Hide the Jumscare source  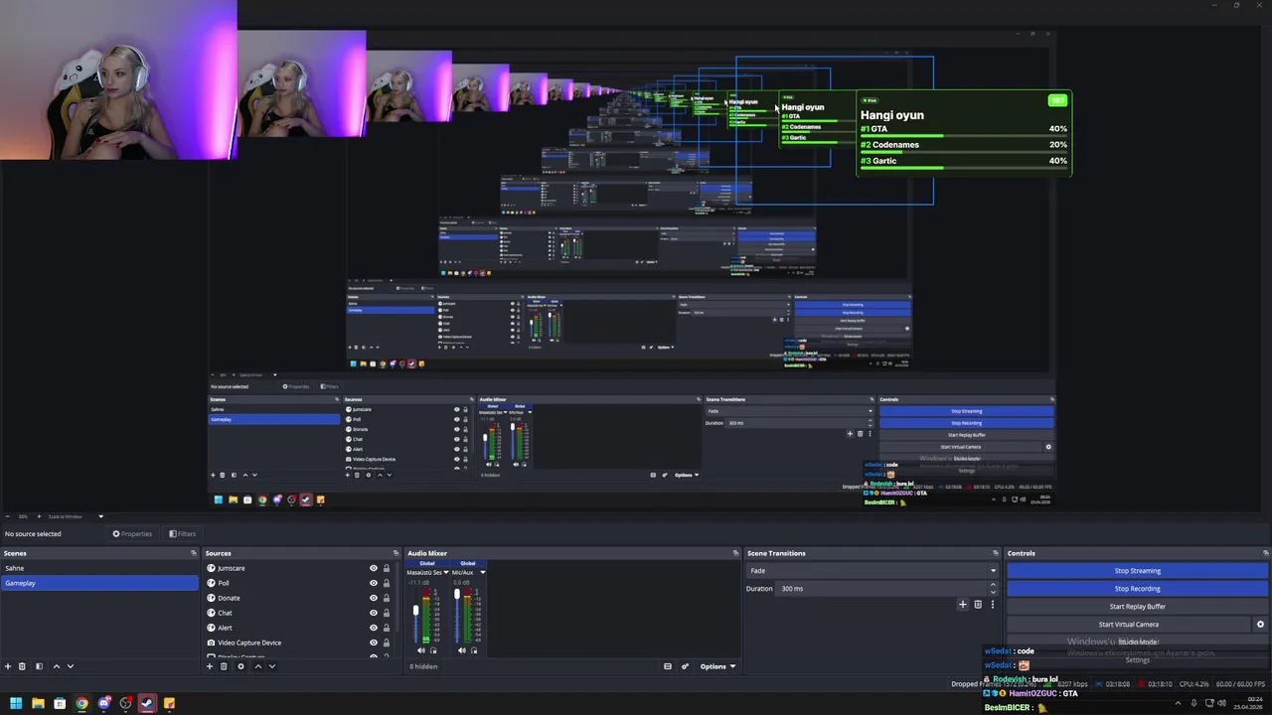point(374,568)
